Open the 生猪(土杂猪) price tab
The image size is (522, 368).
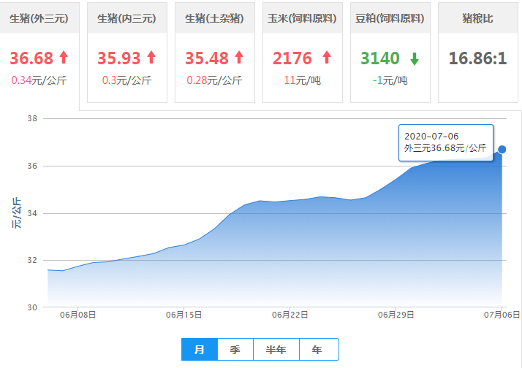214,18
